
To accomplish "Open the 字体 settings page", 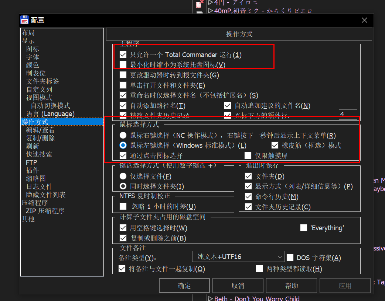I will [33, 57].
